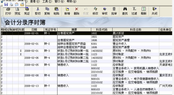Open Find (查找) binoculars icon
This screenshot has height=95, width=174.
tap(125, 11)
